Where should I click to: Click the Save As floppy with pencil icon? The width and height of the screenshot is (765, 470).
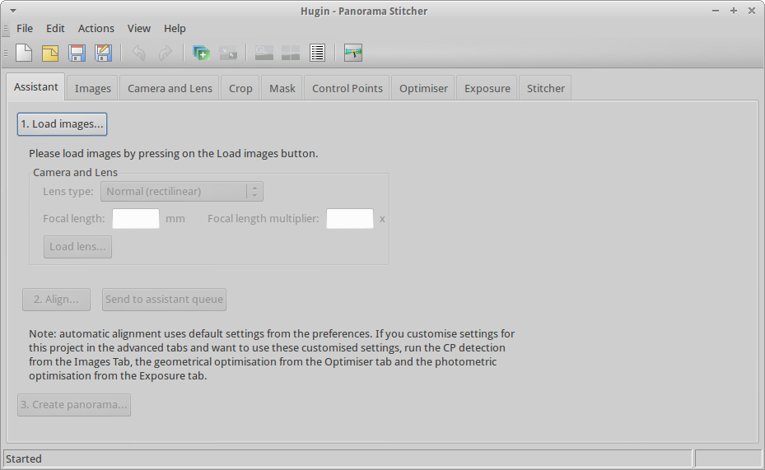point(103,54)
